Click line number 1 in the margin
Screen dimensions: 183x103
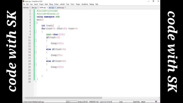coord(30,11)
